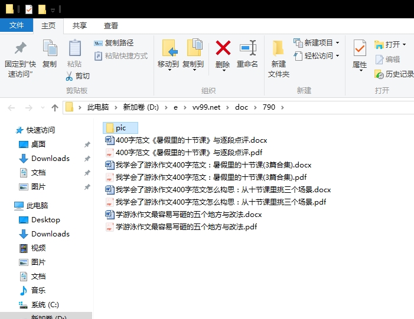Select 学游泳作文最容易写砸的五个地方与改法.pdf
The width and height of the screenshot is (414, 319).
tap(181, 227)
